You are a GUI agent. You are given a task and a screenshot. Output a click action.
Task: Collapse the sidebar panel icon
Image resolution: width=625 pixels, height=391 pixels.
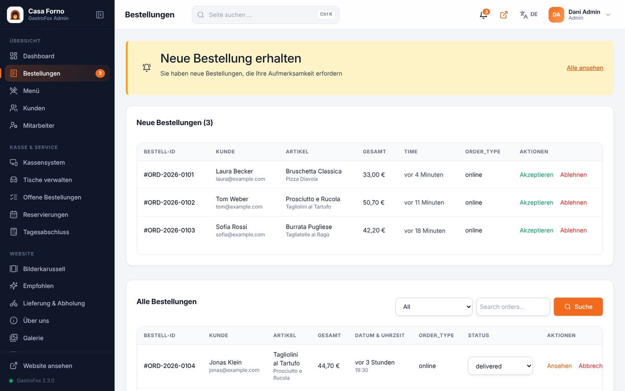100,15
